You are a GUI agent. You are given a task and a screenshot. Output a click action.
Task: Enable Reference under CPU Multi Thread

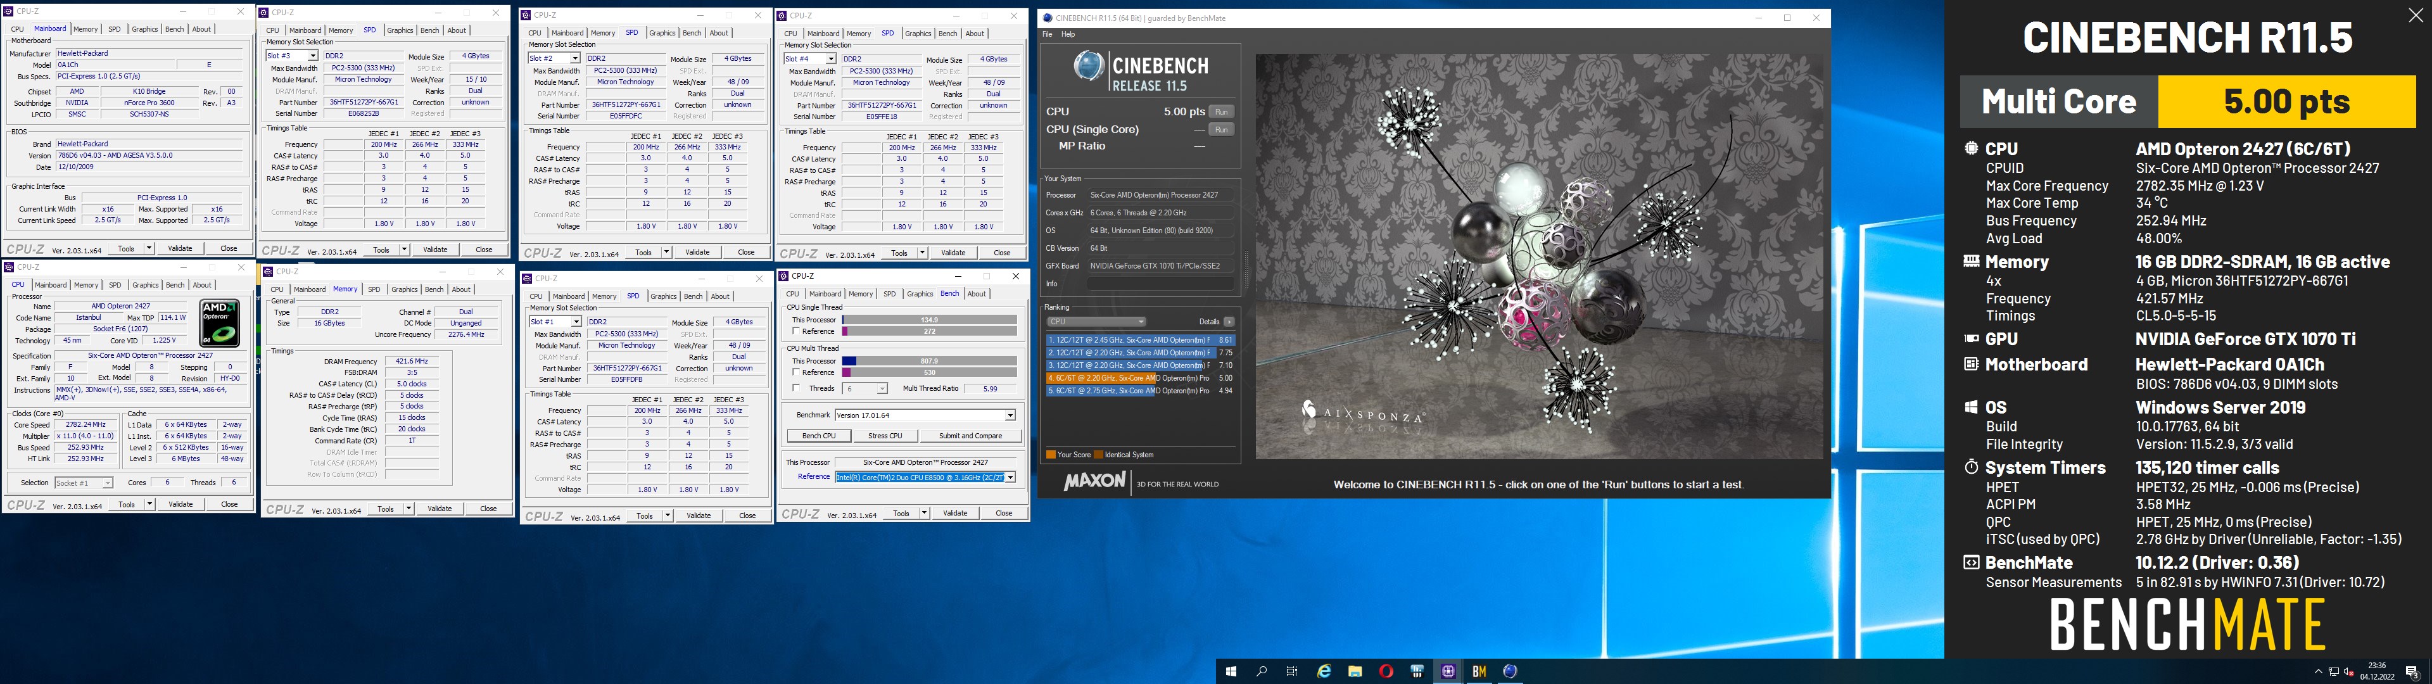[x=797, y=372]
